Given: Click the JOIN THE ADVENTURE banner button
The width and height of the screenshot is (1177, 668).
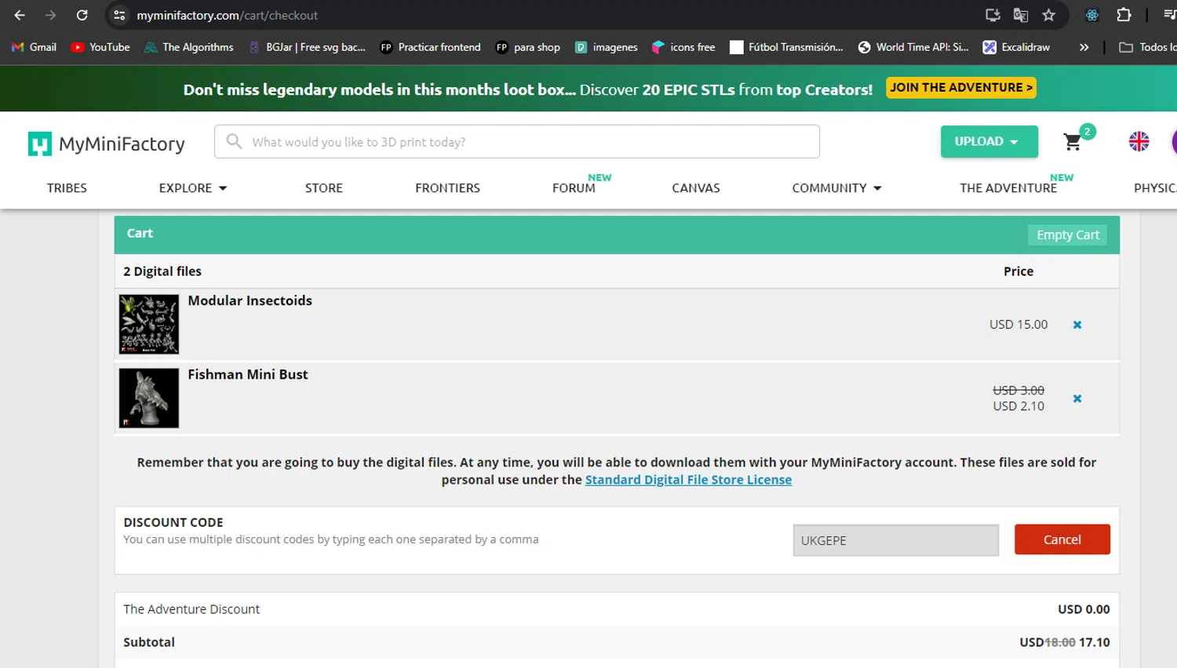Looking at the screenshot, I should (961, 87).
